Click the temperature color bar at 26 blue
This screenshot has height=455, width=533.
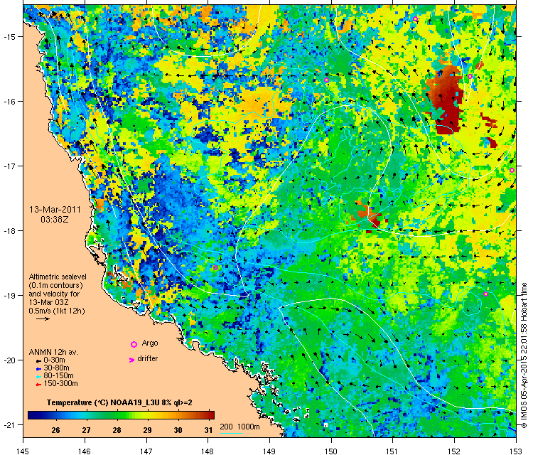55,415
